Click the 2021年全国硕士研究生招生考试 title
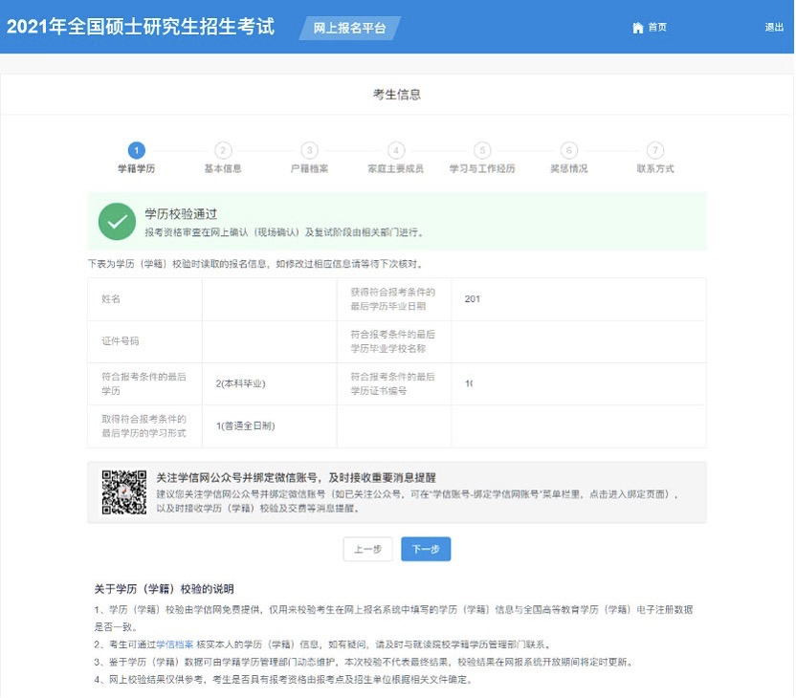 (x=141, y=27)
